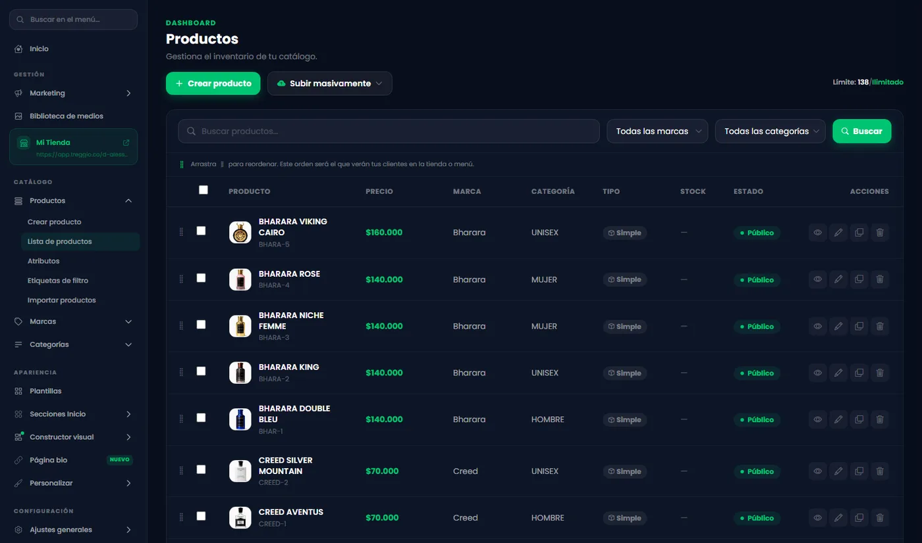Focus the Buscar productos search field
Image resolution: width=922 pixels, height=543 pixels.
[x=389, y=131]
